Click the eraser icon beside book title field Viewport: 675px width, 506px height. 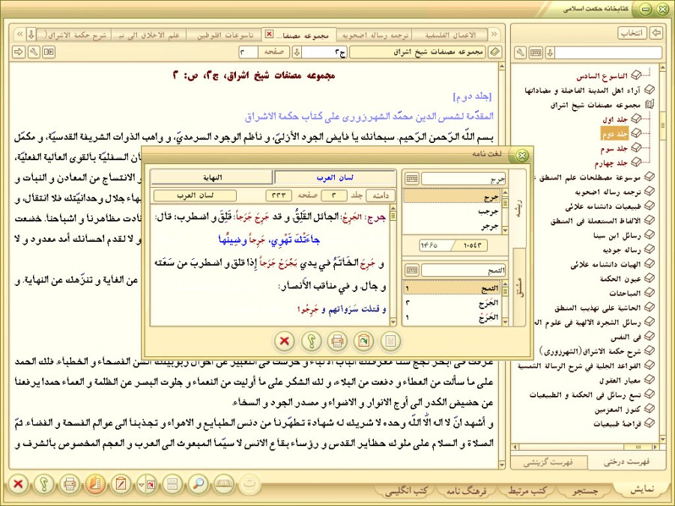click(495, 52)
